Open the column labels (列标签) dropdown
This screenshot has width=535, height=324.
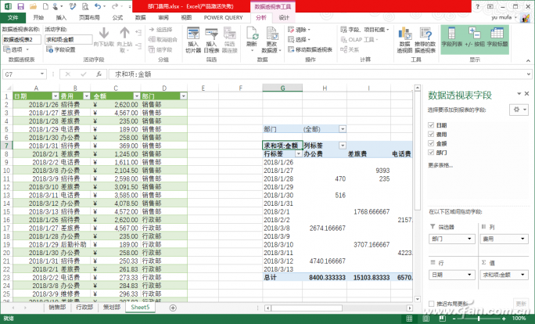(x=343, y=146)
